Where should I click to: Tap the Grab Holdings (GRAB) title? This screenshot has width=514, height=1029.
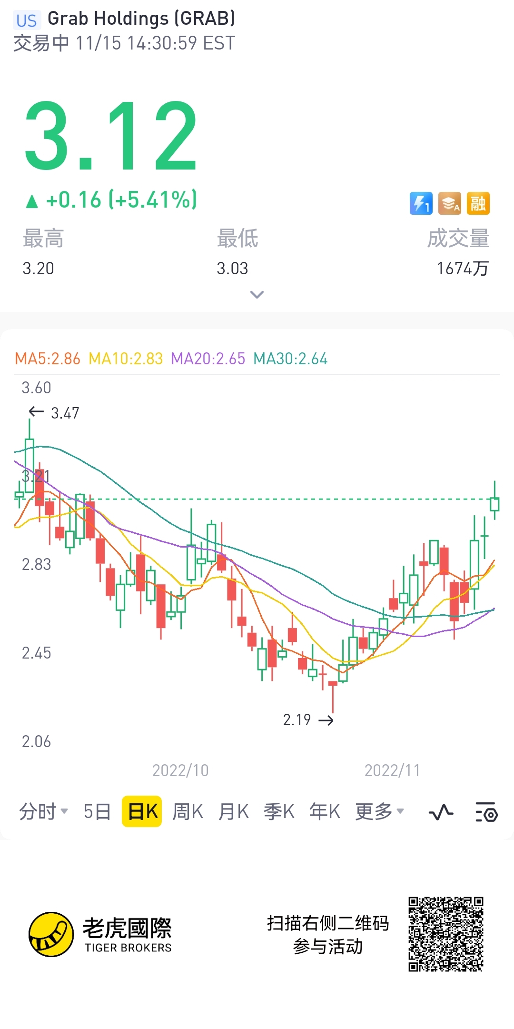pyautogui.click(x=141, y=19)
